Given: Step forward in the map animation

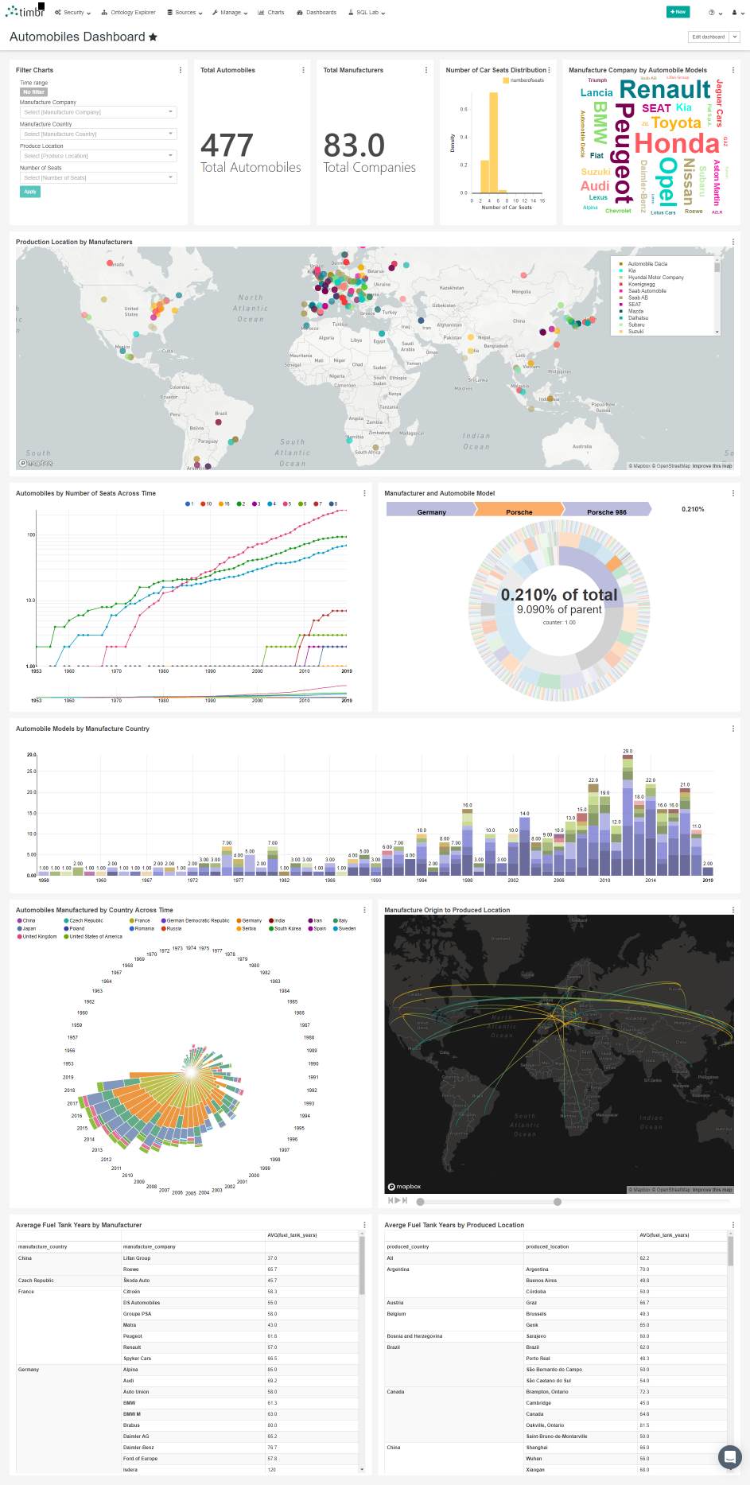Looking at the screenshot, I should [405, 1200].
